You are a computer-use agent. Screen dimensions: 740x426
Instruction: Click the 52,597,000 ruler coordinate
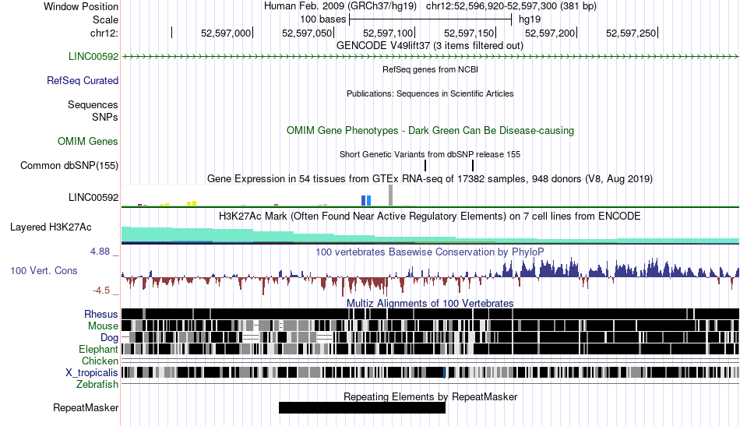[x=226, y=33]
